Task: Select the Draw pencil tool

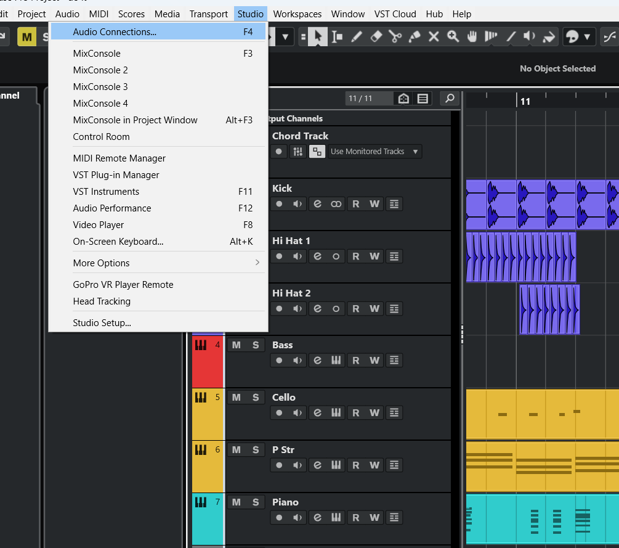Action: pyautogui.click(x=357, y=37)
